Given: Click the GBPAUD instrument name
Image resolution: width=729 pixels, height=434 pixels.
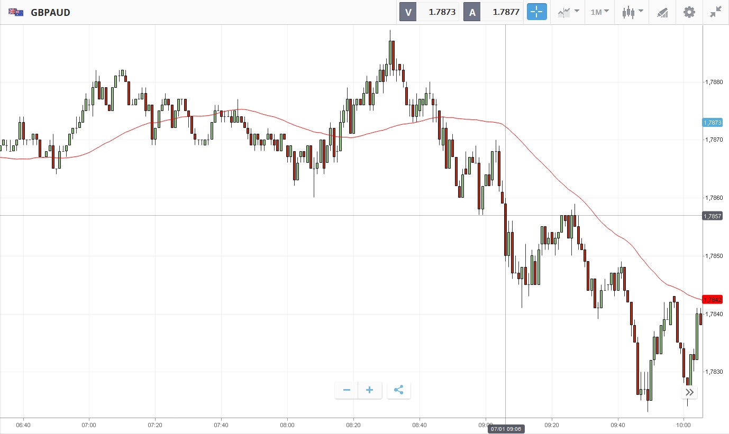Looking at the screenshot, I should tap(51, 12).
